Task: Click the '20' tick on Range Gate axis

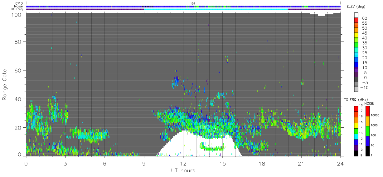Action: pyautogui.click(x=18, y=128)
